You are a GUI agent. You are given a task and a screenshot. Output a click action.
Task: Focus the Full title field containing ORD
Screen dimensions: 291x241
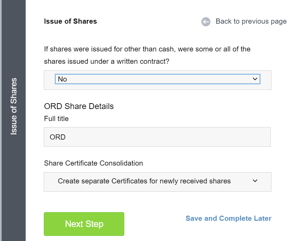(x=157, y=137)
